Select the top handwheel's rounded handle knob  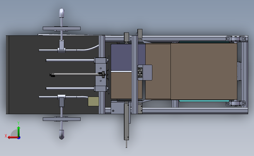pyautogui.click(x=62, y=13)
